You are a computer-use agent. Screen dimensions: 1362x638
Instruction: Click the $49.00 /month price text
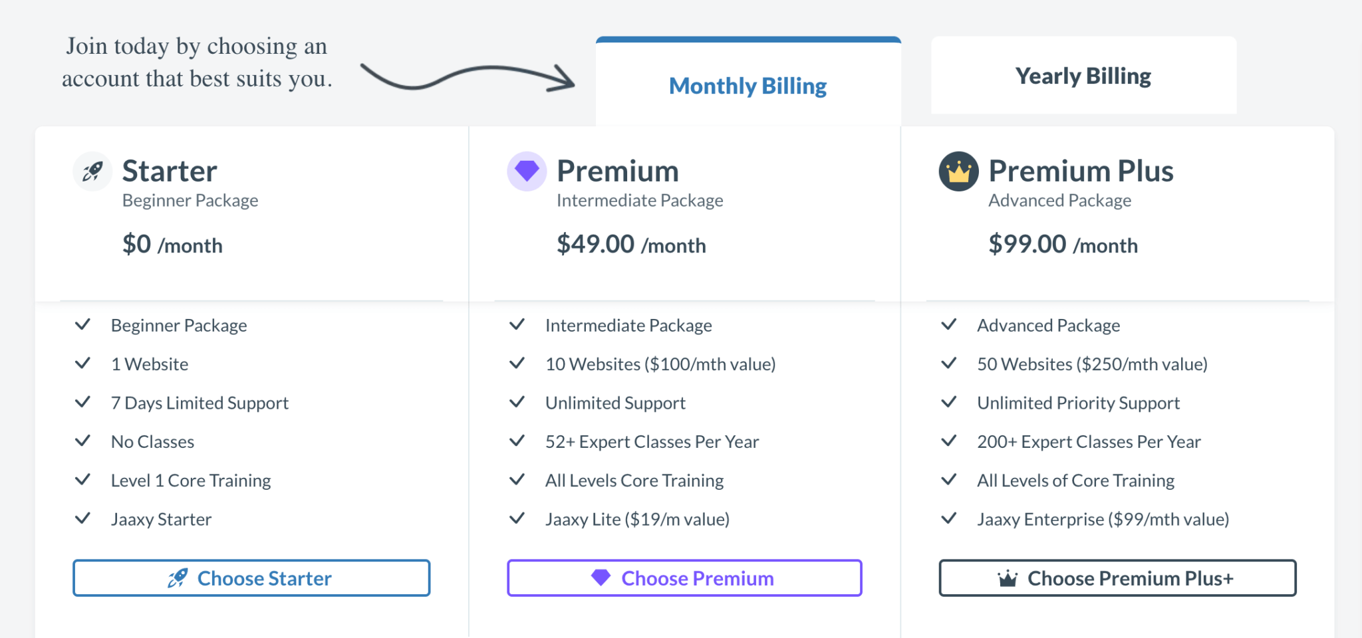[631, 245]
